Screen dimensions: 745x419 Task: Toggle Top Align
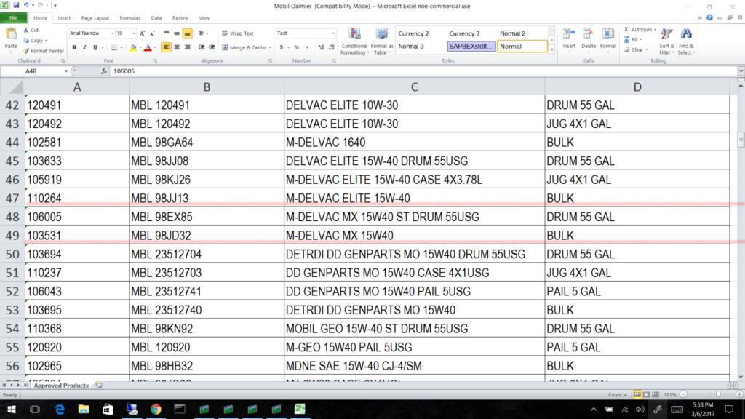point(167,33)
